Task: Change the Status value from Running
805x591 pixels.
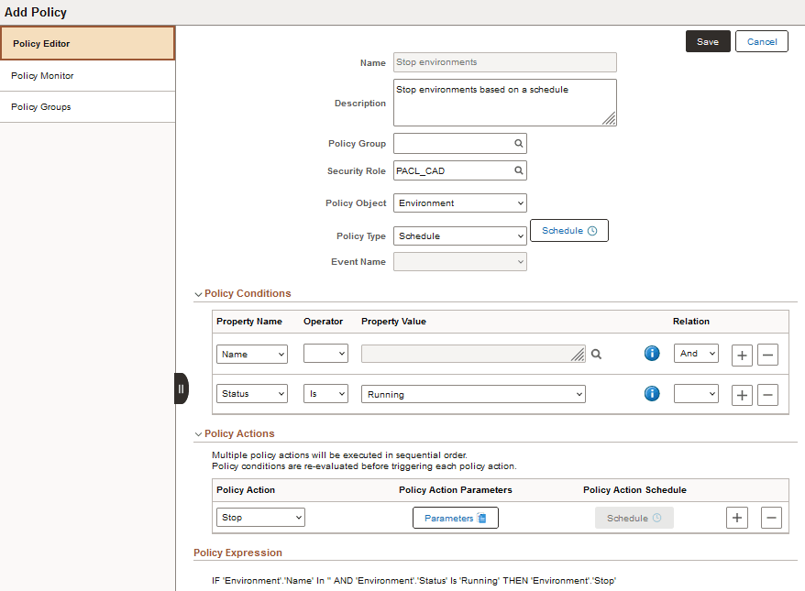Action: click(x=472, y=393)
